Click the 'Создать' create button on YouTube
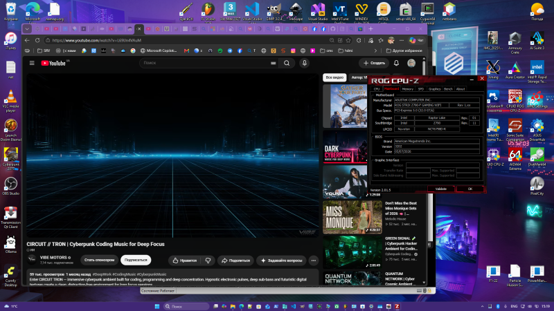Image resolution: width=554 pixels, height=311 pixels. [x=374, y=63]
